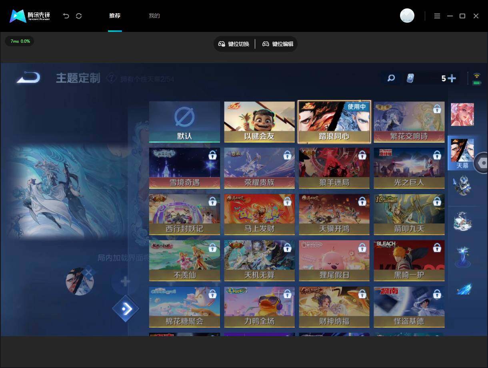This screenshot has width=488, height=368.
Task: Open the hamburger menu icon
Action: tap(437, 16)
